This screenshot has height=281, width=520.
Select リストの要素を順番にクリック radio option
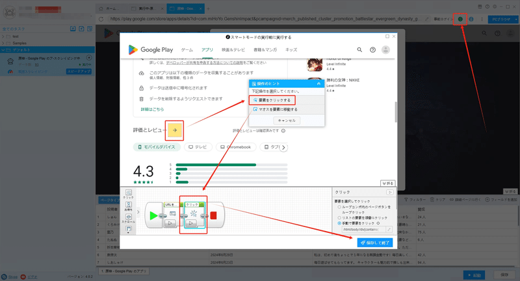(339, 218)
